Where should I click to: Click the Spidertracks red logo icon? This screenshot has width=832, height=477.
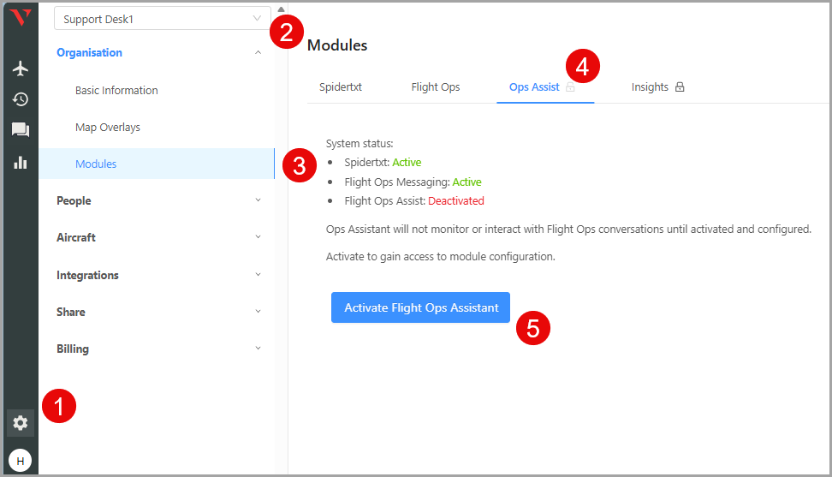pos(21,17)
